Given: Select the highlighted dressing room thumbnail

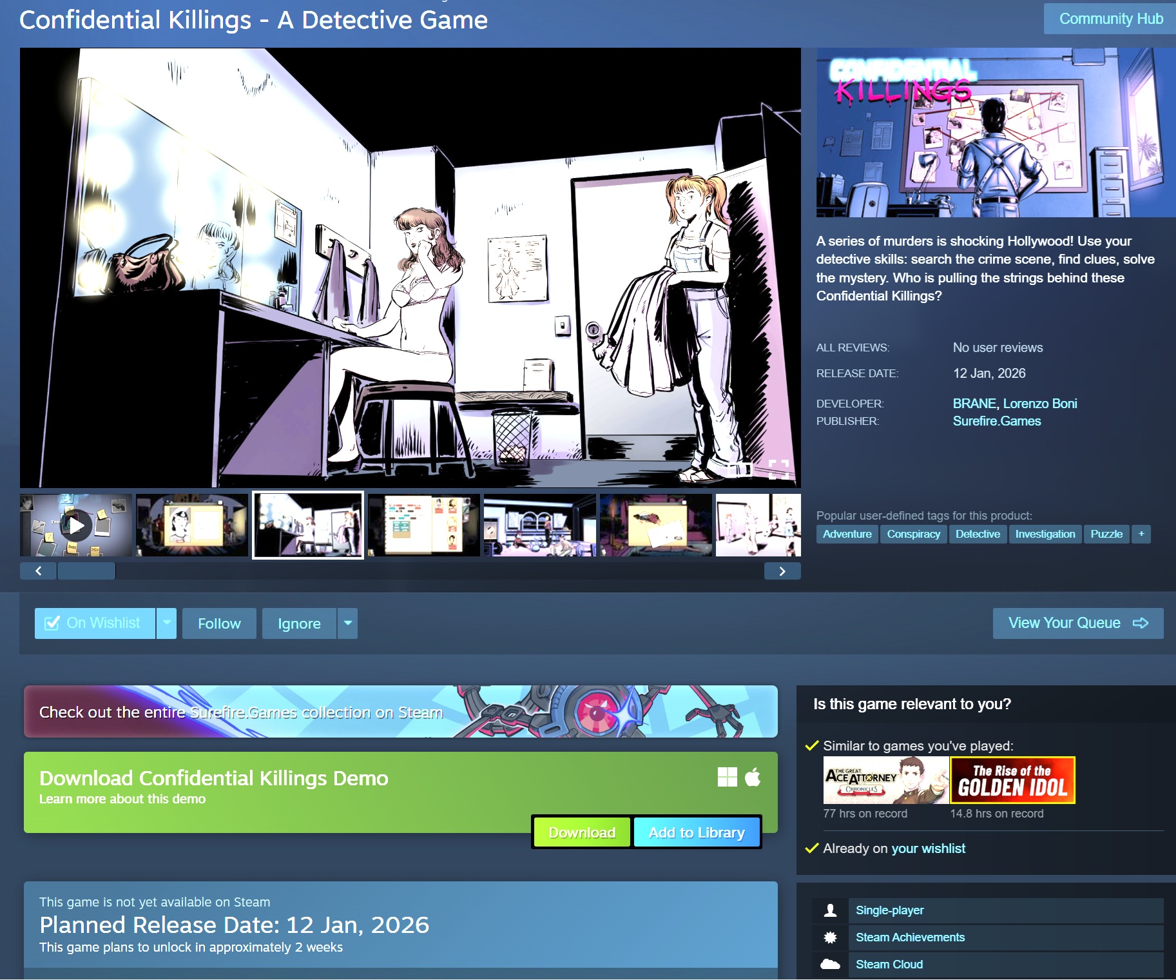Looking at the screenshot, I should 308,525.
